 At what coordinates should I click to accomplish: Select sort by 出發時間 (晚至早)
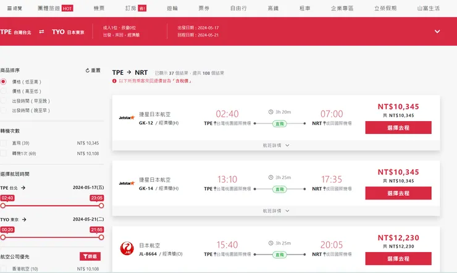tap(4, 111)
